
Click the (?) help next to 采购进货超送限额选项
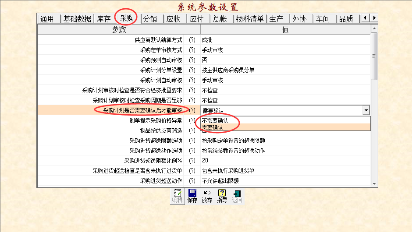click(192, 141)
